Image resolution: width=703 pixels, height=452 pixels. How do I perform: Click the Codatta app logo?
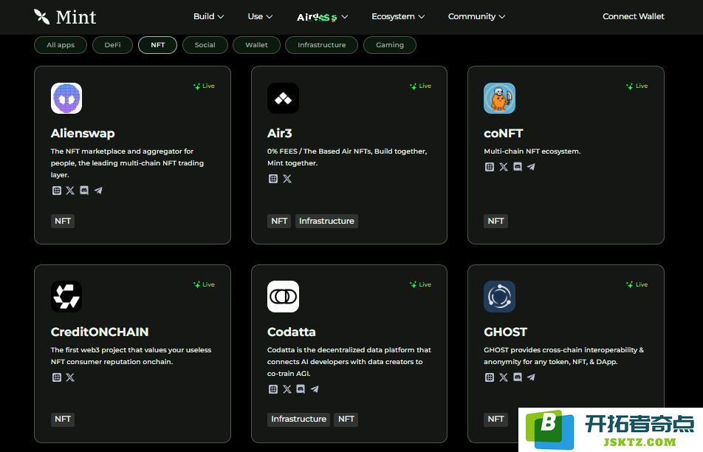(x=283, y=296)
